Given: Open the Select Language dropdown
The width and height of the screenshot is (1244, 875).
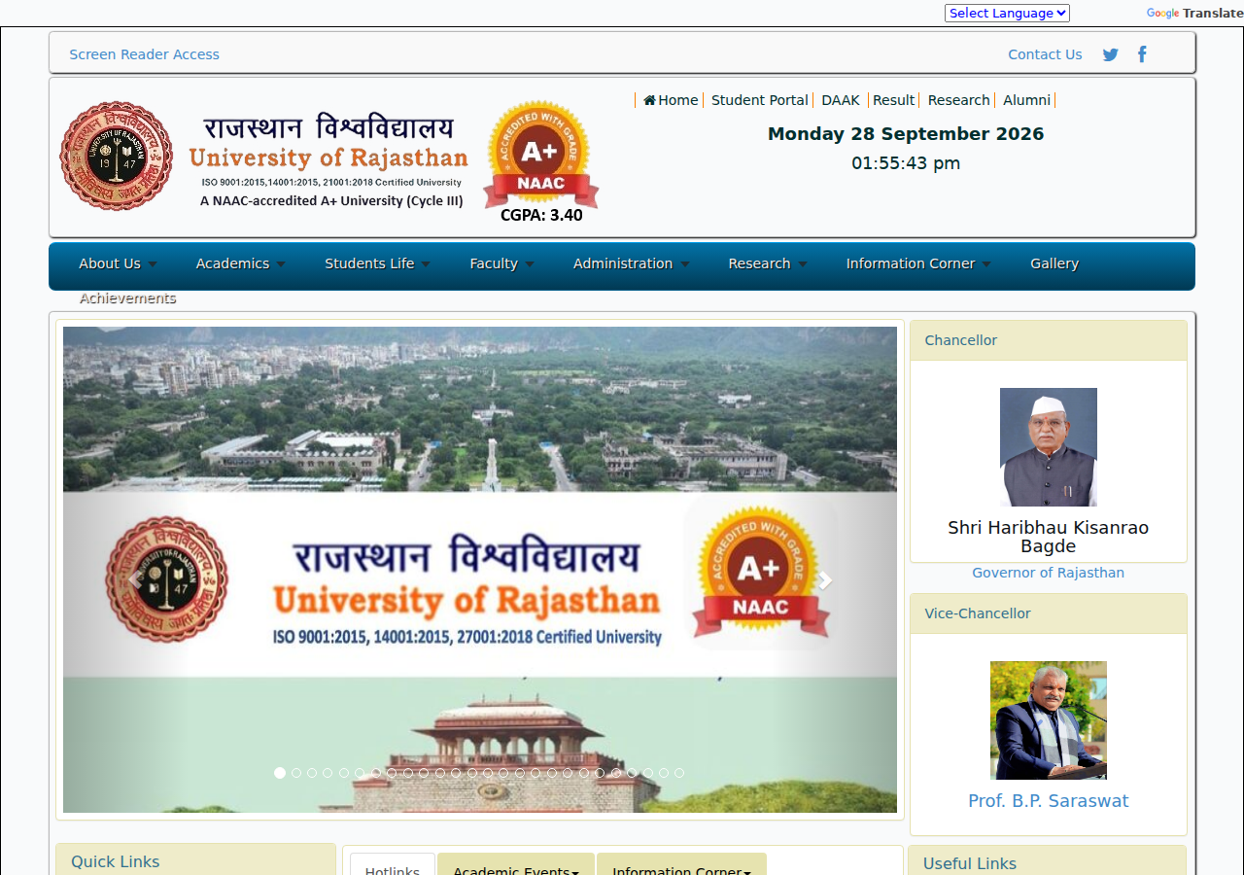Looking at the screenshot, I should pyautogui.click(x=1007, y=13).
